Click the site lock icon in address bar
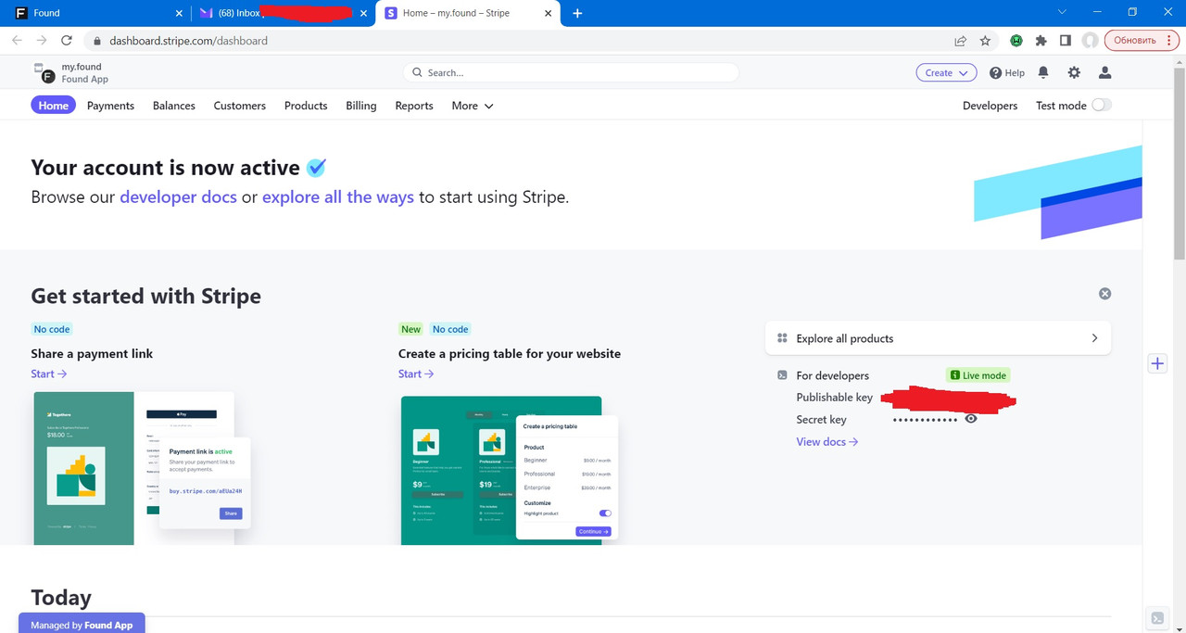The width and height of the screenshot is (1186, 633). tap(96, 41)
